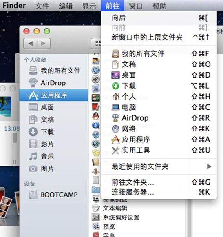
Task: Select 应用程序 in the 前往 menu
Action: click(x=159, y=140)
